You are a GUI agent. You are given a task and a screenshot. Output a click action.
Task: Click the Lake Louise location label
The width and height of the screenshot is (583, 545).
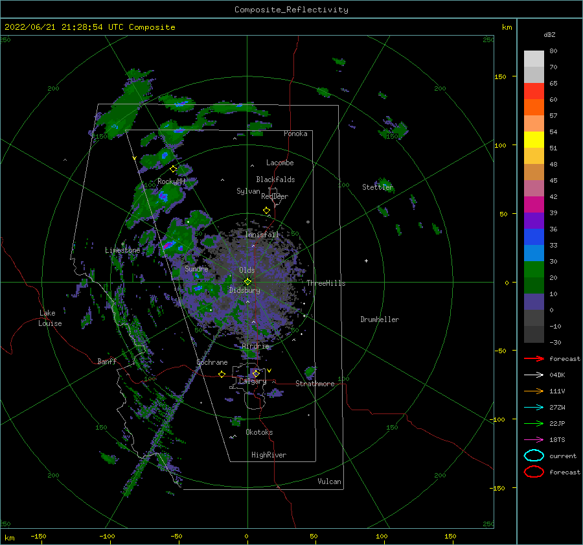coord(50,318)
